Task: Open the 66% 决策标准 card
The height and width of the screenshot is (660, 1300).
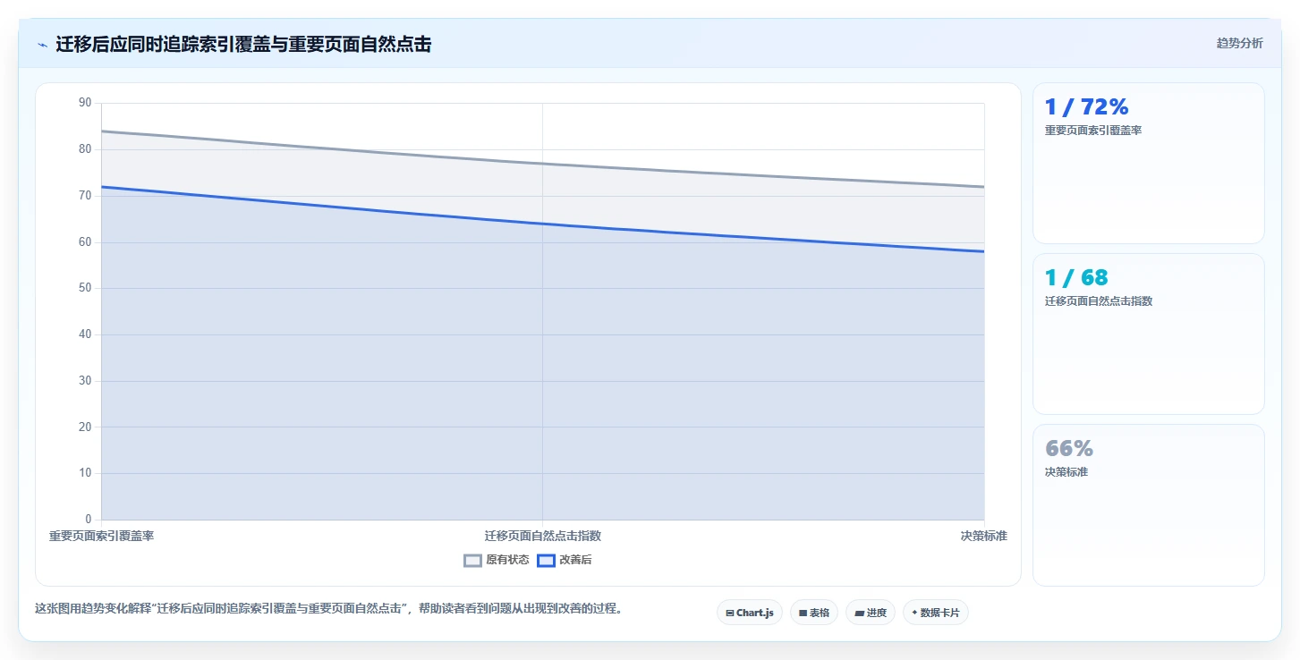Action: point(1149,504)
